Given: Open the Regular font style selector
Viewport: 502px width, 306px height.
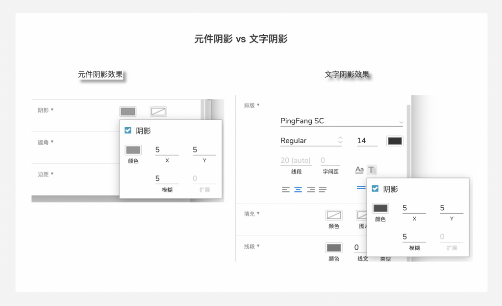Looking at the screenshot, I should pos(311,141).
